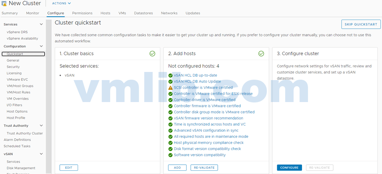Select vSphere Availability in sidebar
Image resolution: width=382 pixels, height=174 pixels.
(22, 39)
